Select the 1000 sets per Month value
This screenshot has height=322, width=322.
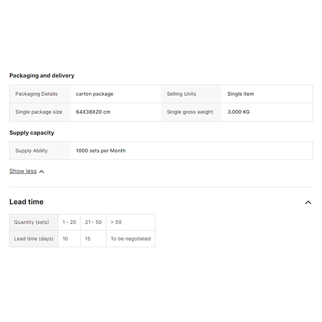tap(100, 151)
